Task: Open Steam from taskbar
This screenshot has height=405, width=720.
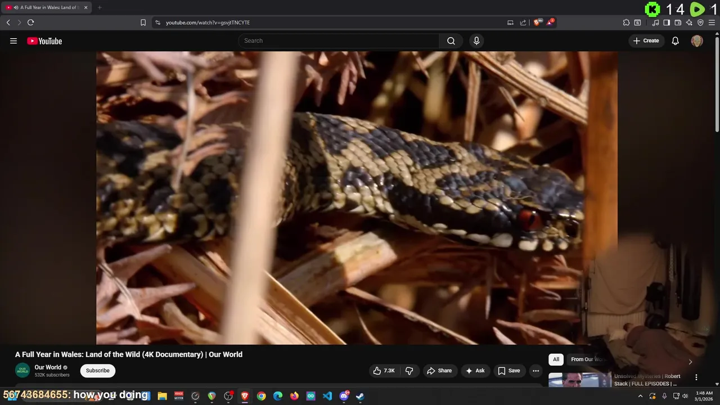Action: (360, 396)
